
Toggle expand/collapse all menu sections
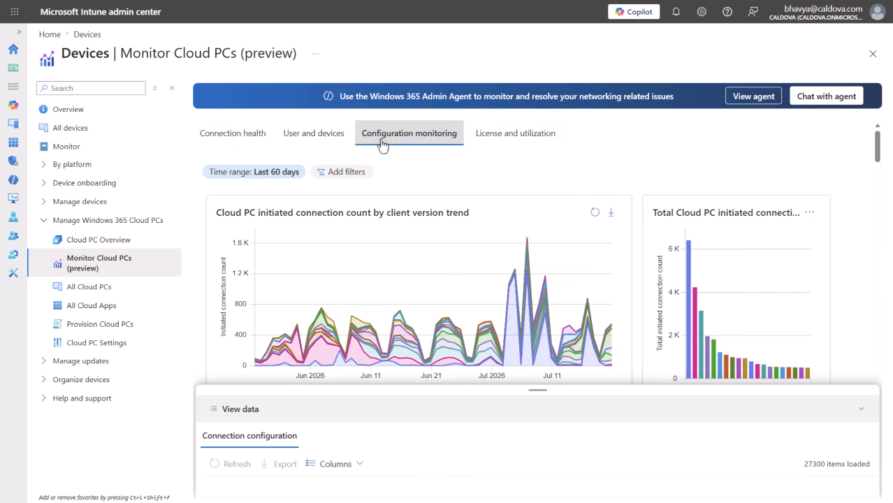tap(154, 88)
